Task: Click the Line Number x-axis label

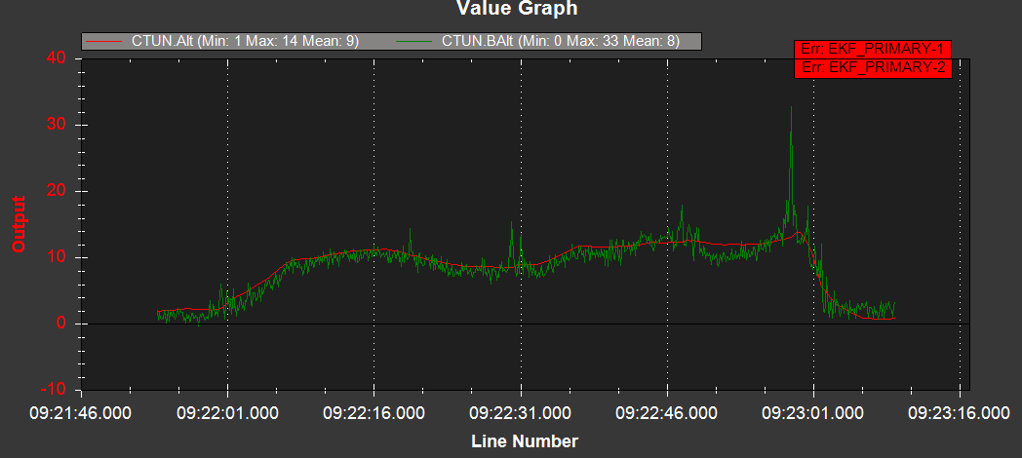Action: click(x=525, y=441)
